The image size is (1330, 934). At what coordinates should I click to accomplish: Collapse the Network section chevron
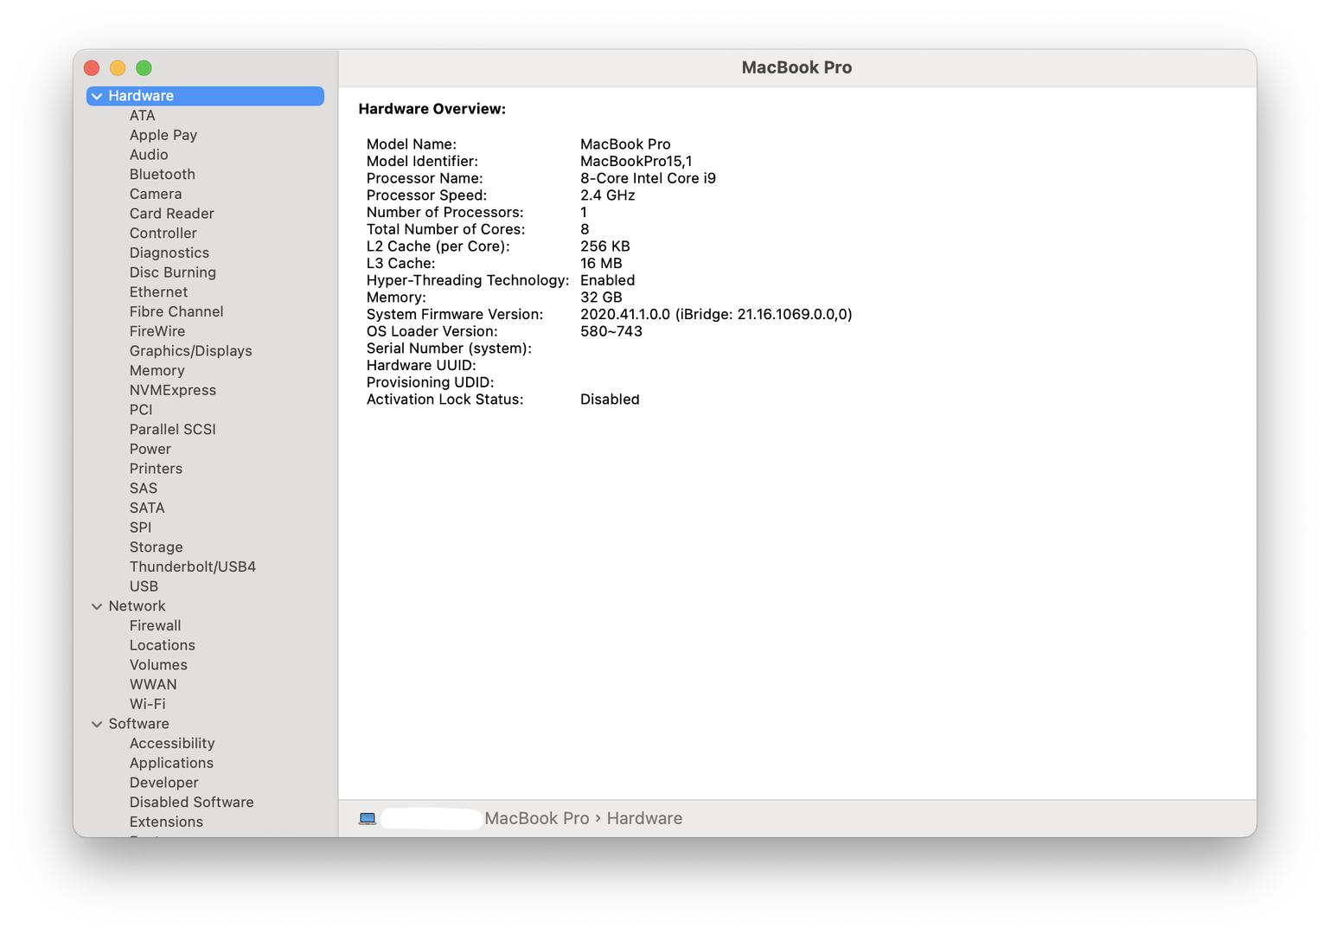(x=97, y=606)
